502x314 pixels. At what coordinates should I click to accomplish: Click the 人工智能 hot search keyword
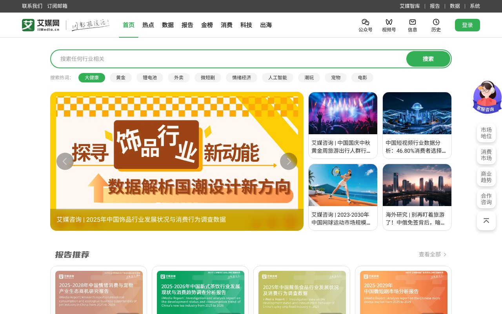(278, 78)
